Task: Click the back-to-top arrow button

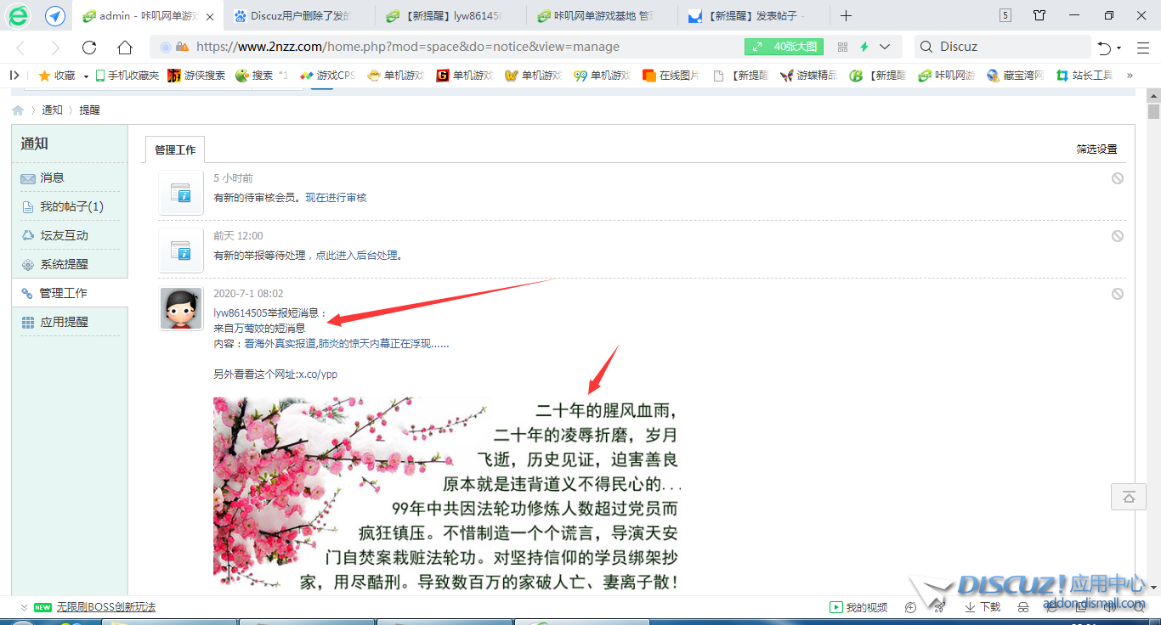Action: tap(1129, 497)
